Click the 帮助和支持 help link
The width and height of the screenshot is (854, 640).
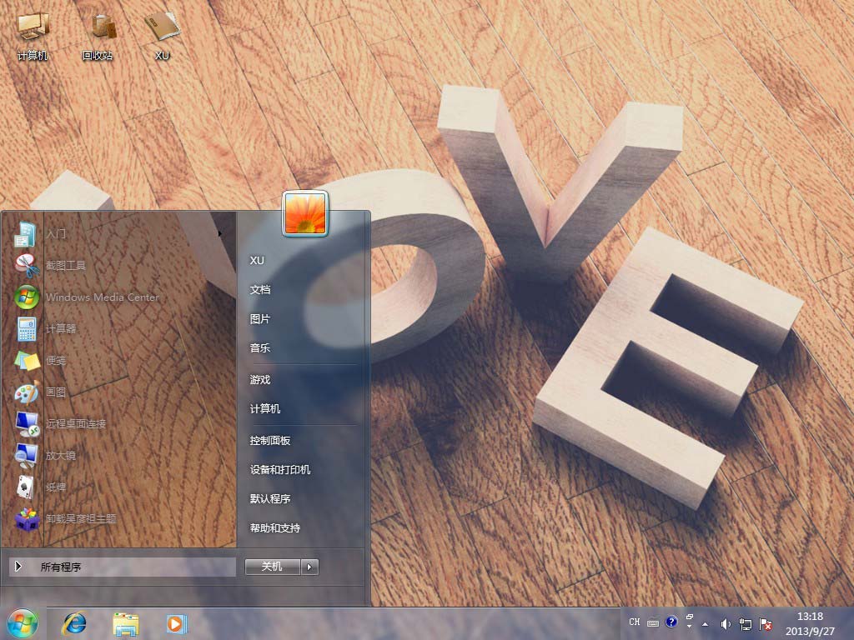pyautogui.click(x=275, y=528)
